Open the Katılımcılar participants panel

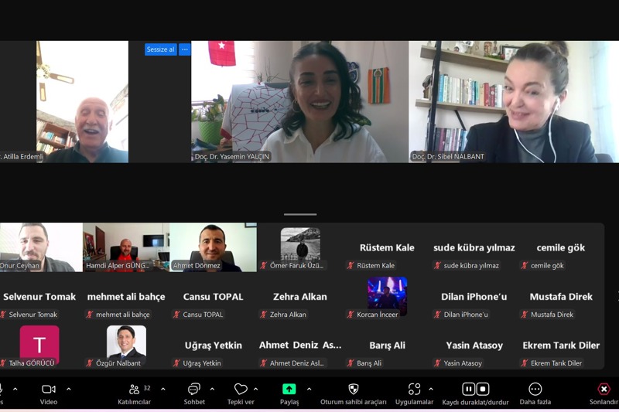pyautogui.click(x=135, y=390)
